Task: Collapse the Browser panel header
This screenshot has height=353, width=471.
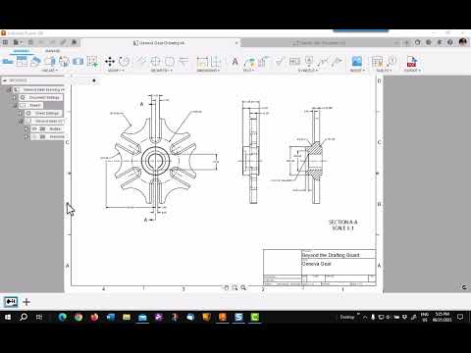Action: point(5,80)
